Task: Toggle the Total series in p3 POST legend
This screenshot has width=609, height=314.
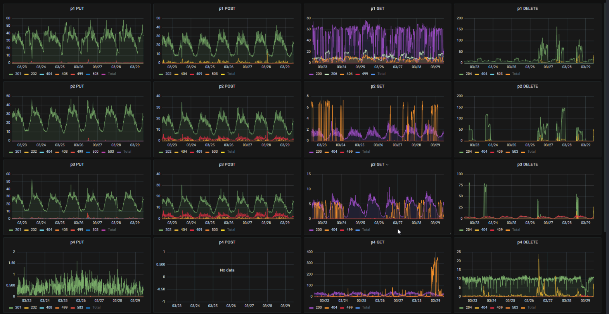Action: 231,229
